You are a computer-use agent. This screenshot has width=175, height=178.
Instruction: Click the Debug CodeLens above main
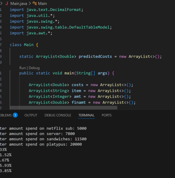tap(34, 68)
